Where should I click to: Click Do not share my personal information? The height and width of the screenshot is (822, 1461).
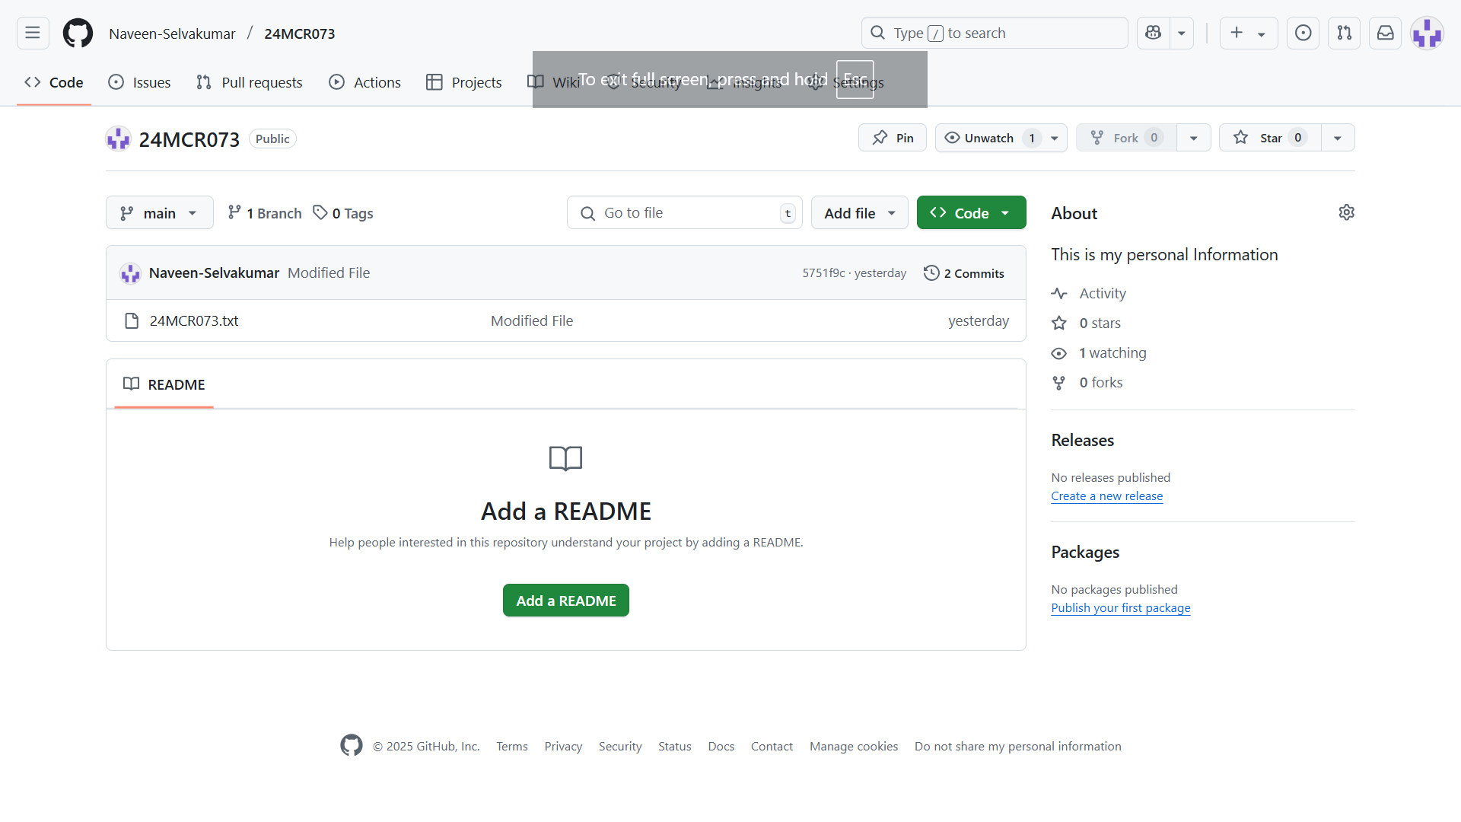pyautogui.click(x=1018, y=747)
